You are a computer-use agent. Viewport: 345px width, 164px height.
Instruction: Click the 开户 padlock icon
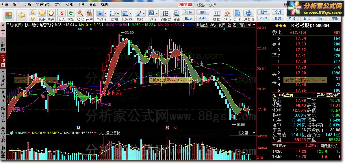[x=89, y=13]
